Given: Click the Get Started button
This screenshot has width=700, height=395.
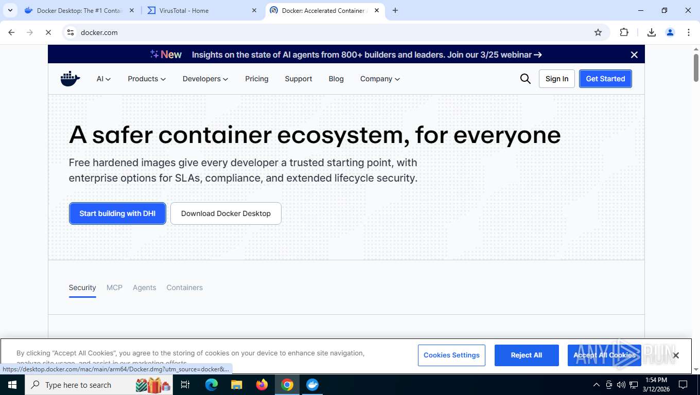Looking at the screenshot, I should pos(605,79).
